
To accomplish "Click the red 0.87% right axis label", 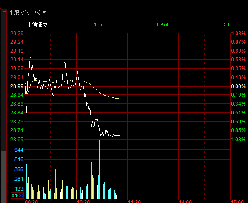I will click(x=238, y=42).
